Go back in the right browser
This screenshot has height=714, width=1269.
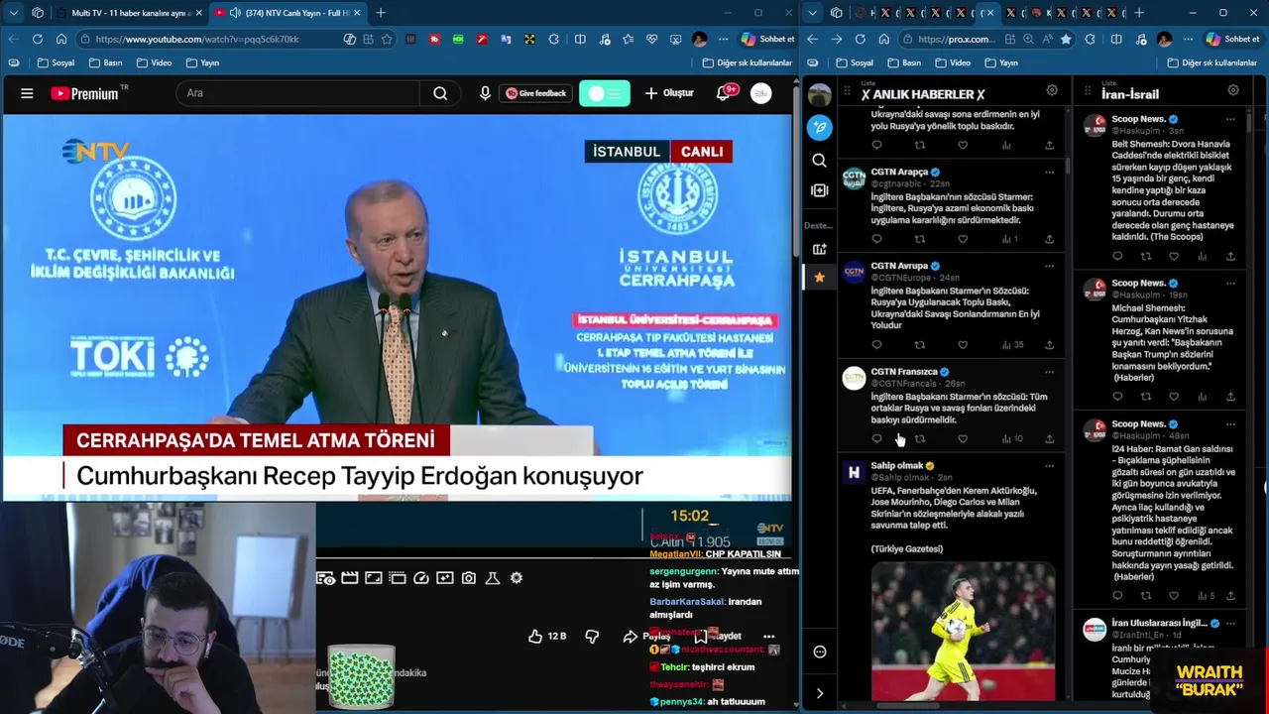coord(813,39)
